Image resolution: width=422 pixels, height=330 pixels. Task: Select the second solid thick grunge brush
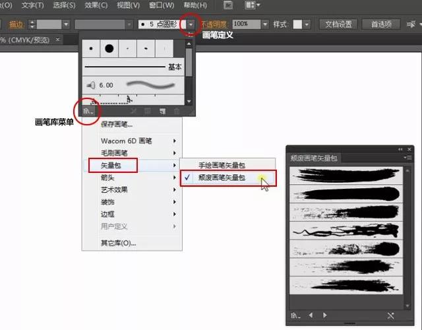[x=346, y=193]
